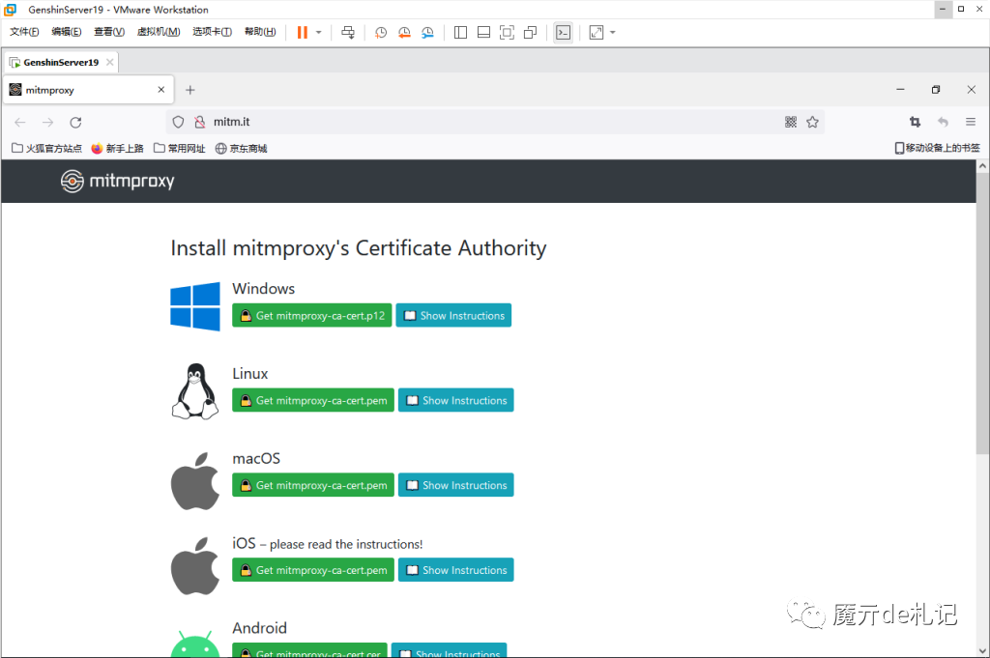Download mitmproxy-ca-cert.p12 for Windows
This screenshot has width=990, height=658.
(312, 315)
